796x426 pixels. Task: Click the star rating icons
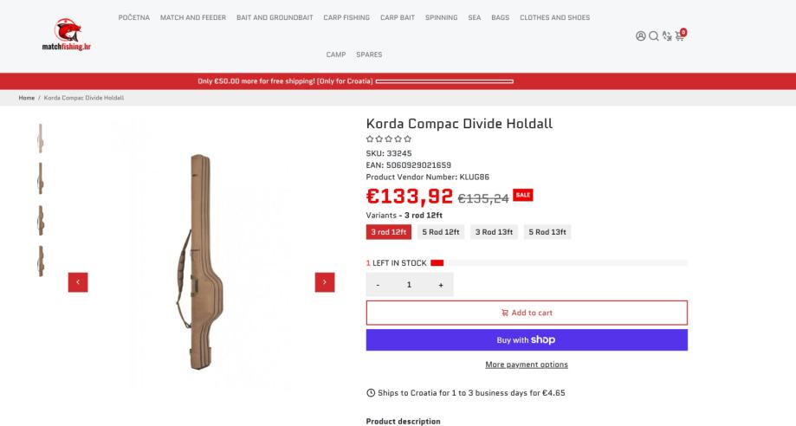[x=389, y=139]
